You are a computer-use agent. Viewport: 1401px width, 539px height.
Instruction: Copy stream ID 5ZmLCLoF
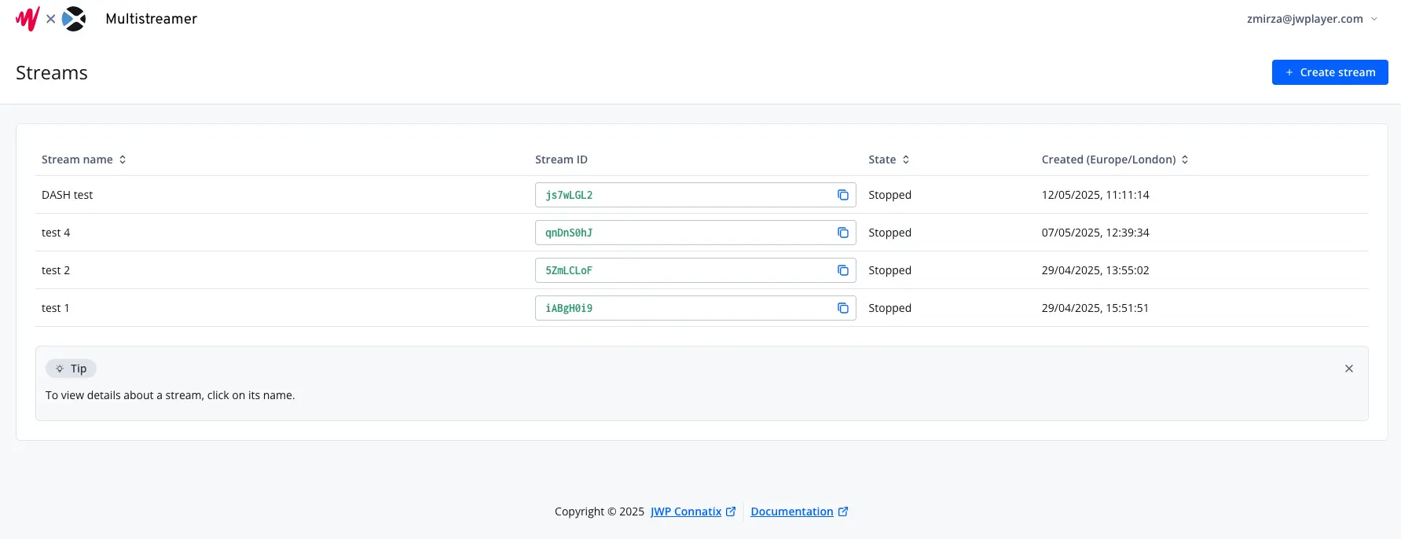pos(843,270)
